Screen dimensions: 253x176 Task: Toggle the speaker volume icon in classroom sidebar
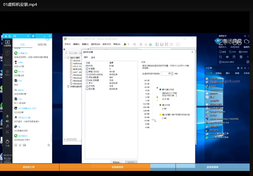[7, 121]
